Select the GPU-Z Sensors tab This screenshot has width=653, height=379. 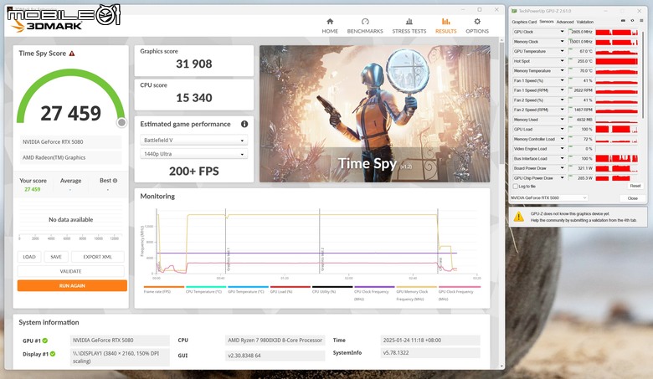[x=547, y=22]
